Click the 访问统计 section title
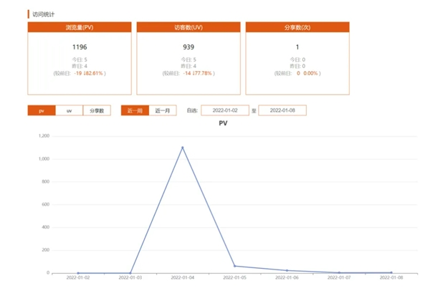Viewport: 430px width, 291px height. [44, 13]
